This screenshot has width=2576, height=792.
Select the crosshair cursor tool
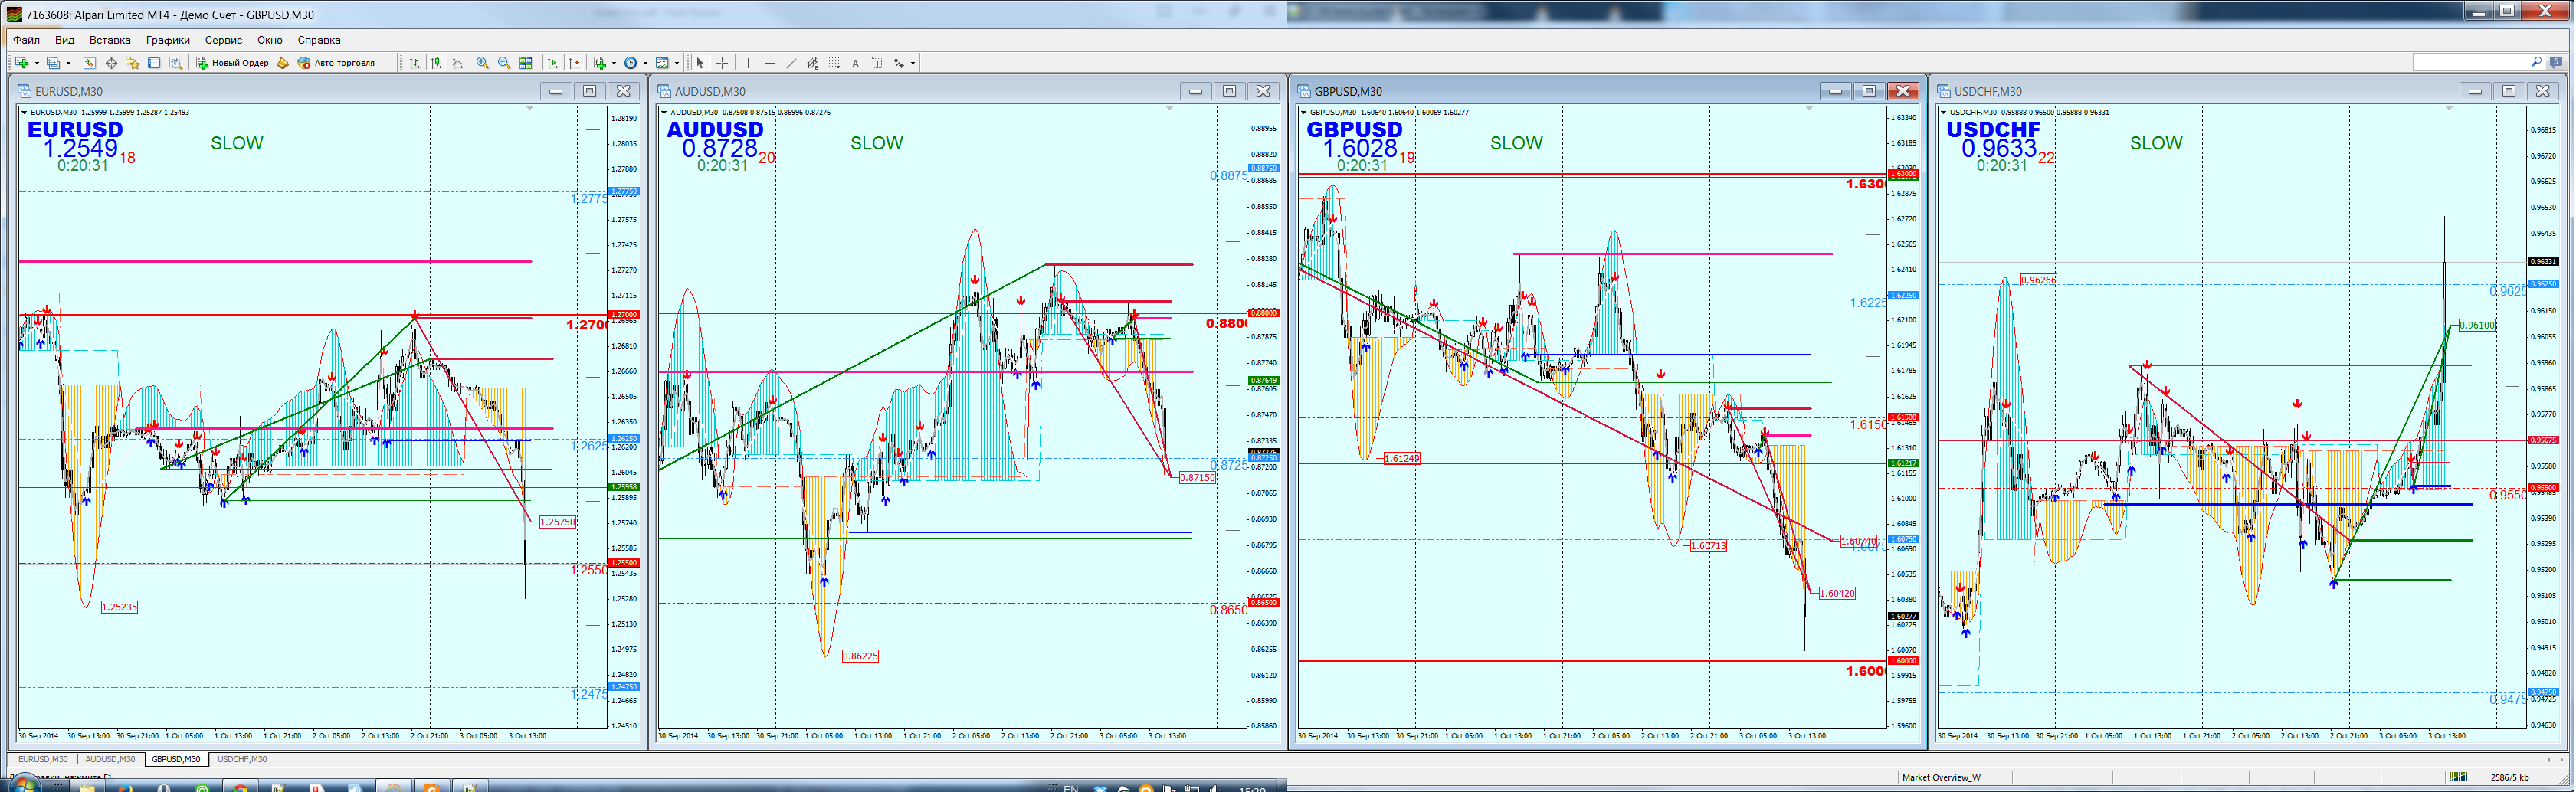point(722,63)
